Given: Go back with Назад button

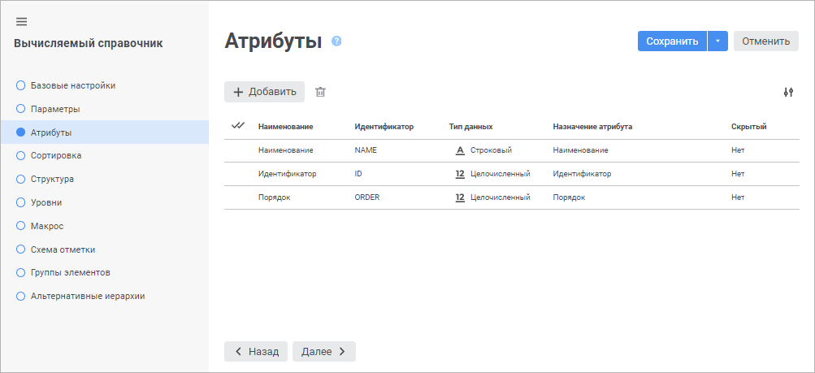Looking at the screenshot, I should click(x=256, y=351).
